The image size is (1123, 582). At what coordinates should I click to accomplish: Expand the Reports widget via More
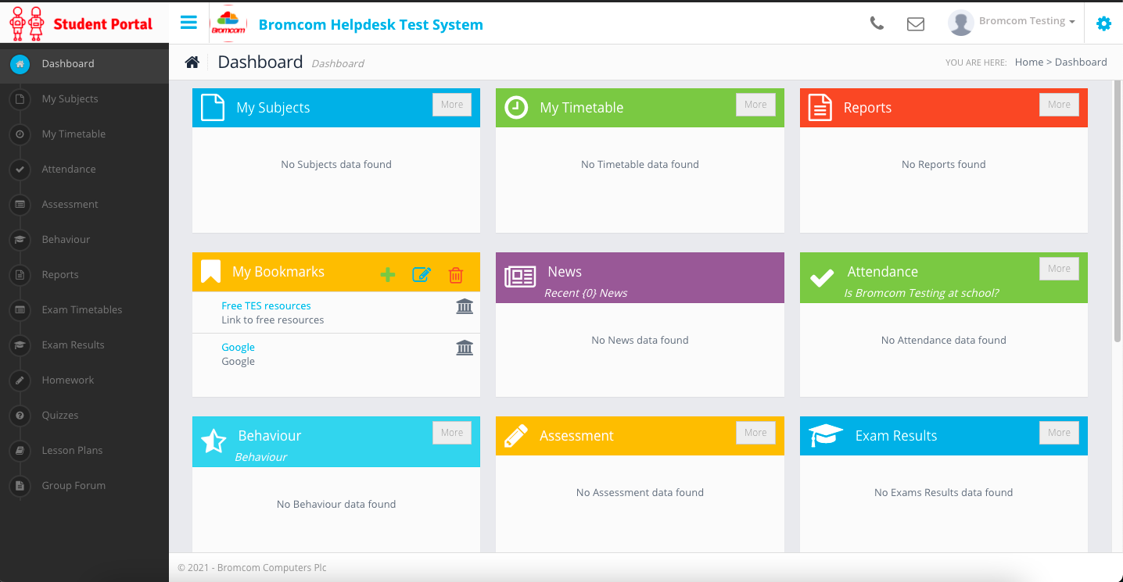1059,104
